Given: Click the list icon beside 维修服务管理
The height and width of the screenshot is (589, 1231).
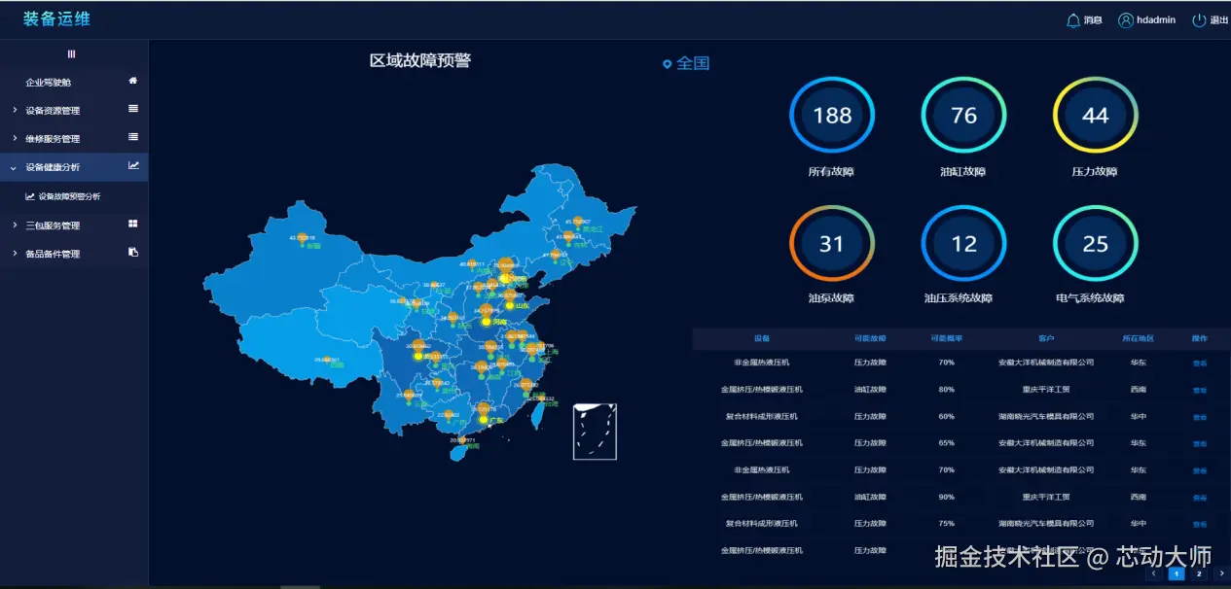Looking at the screenshot, I should tap(133, 137).
